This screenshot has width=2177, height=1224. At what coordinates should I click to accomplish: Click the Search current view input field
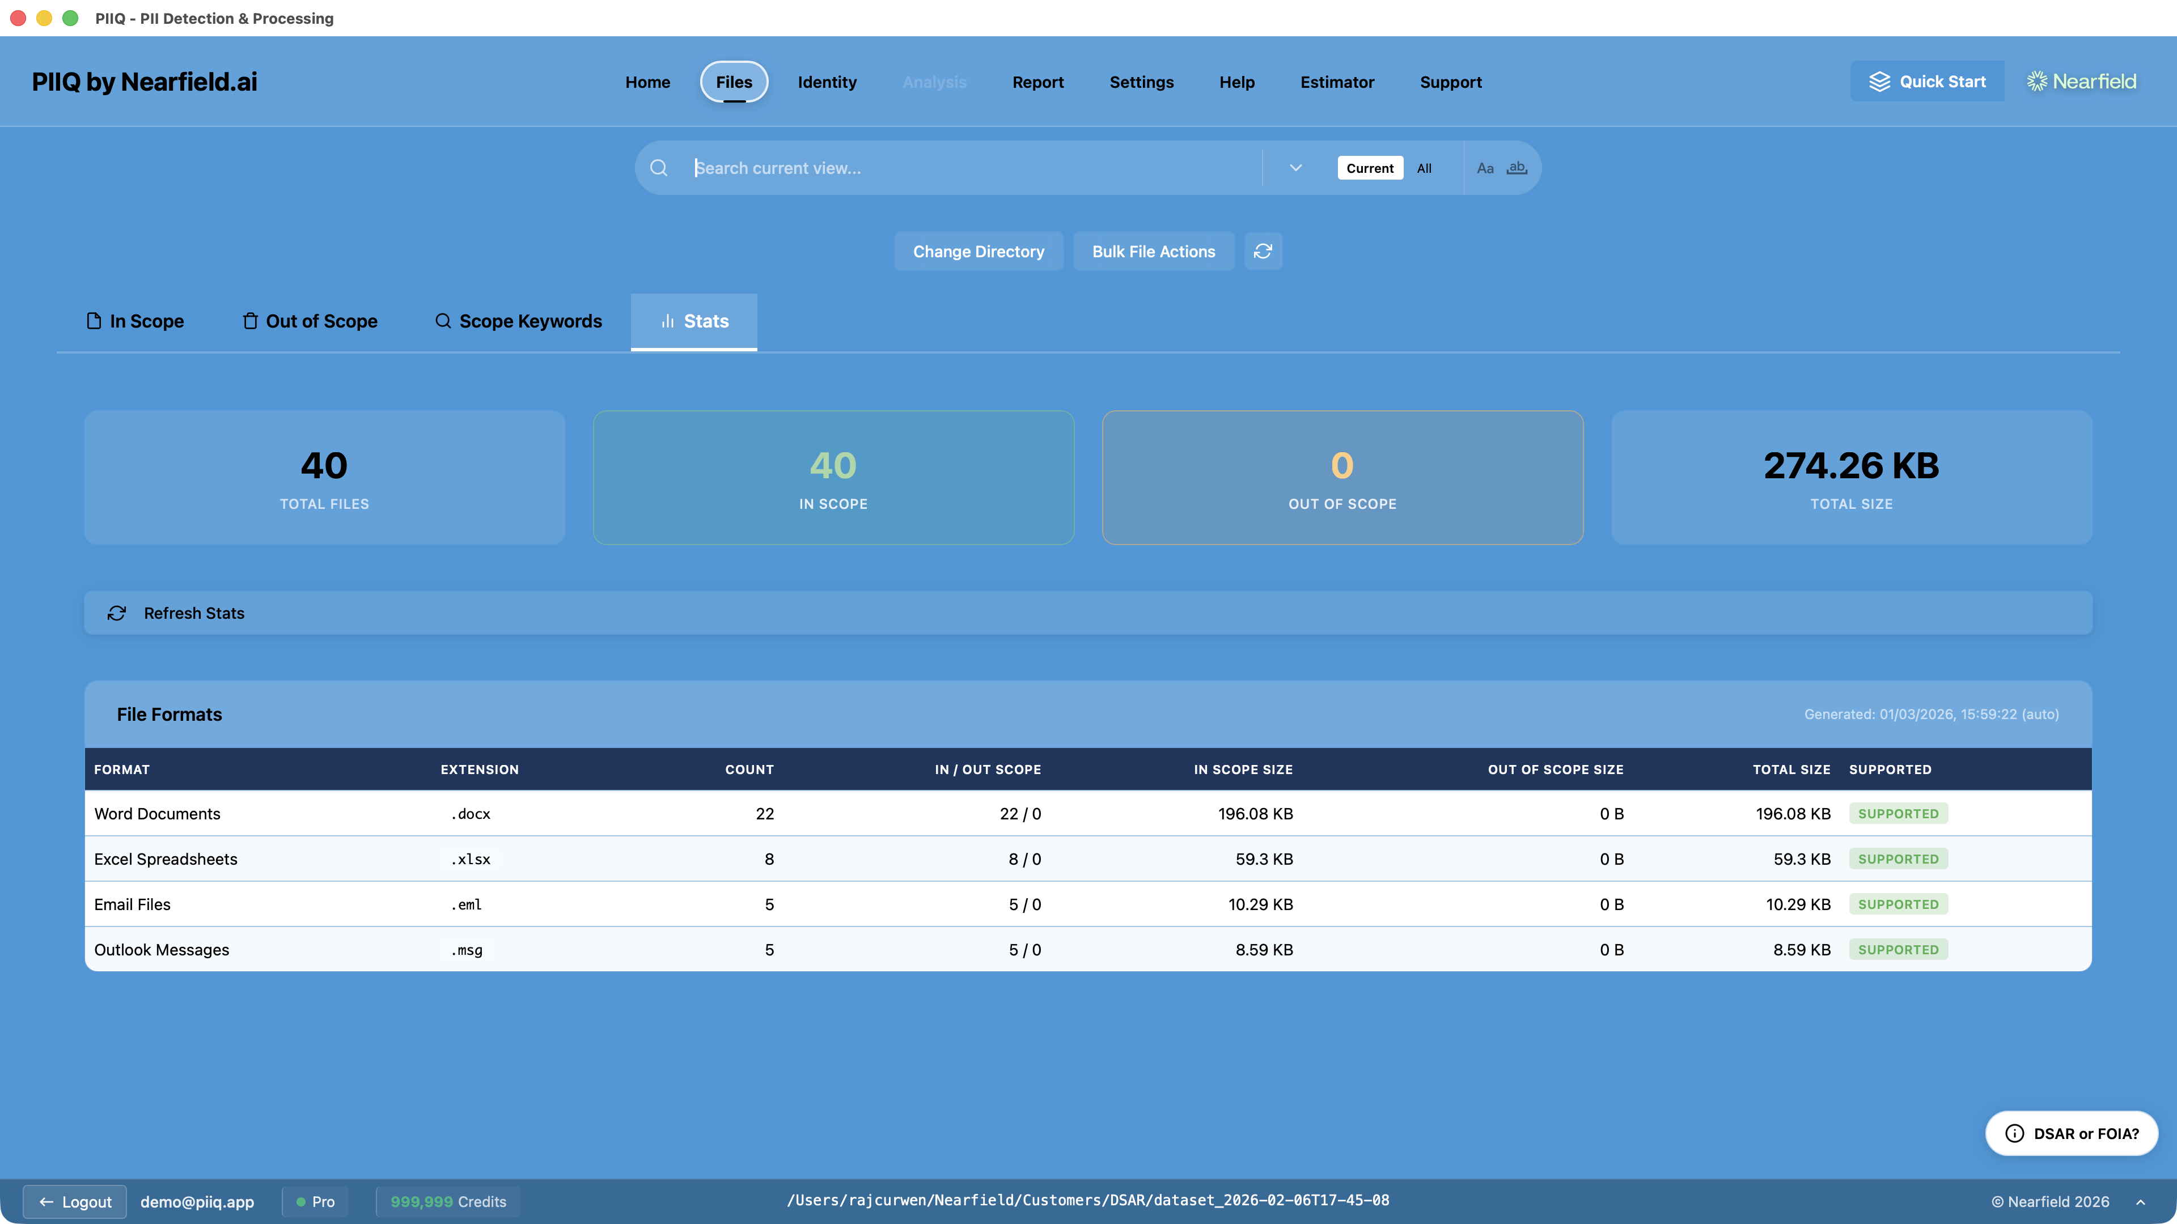972,168
